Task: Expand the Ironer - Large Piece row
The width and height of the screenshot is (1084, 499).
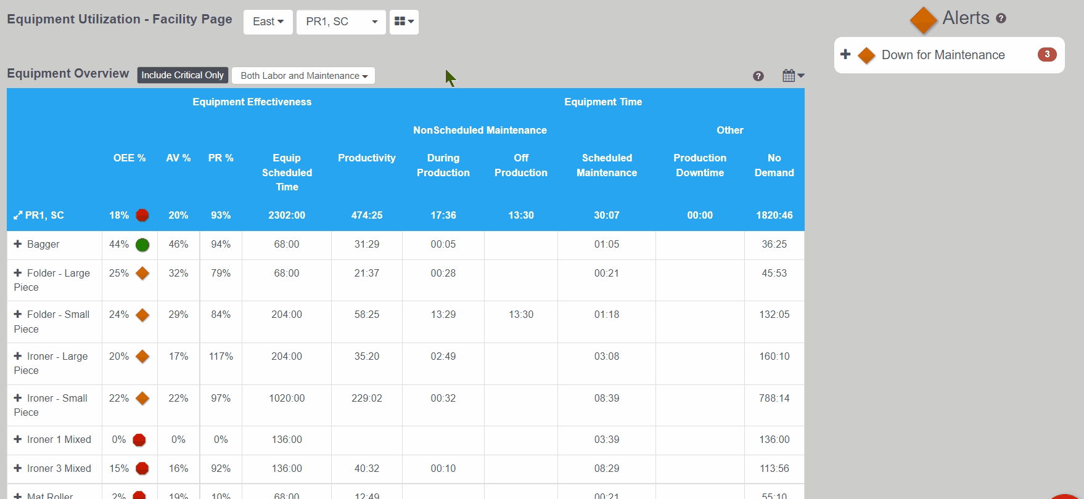Action: pos(18,356)
